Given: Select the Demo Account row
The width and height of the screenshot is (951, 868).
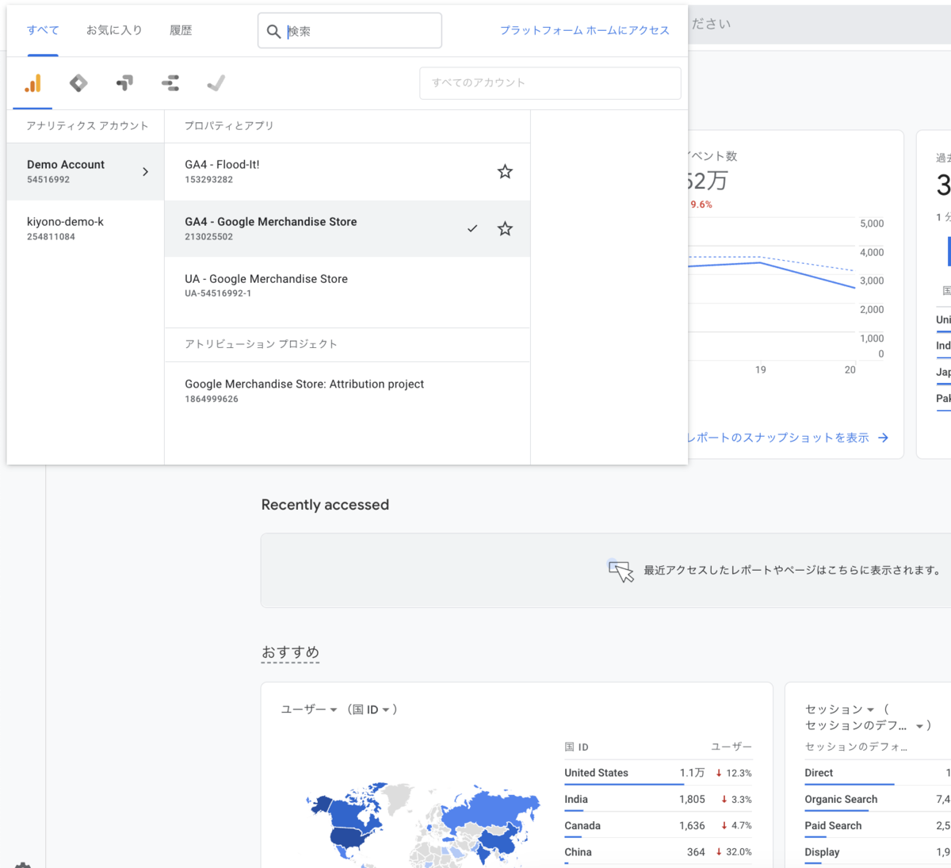Looking at the screenshot, I should point(86,172).
